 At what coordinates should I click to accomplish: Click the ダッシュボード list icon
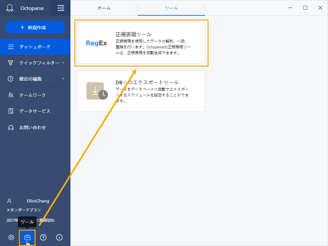11,47
